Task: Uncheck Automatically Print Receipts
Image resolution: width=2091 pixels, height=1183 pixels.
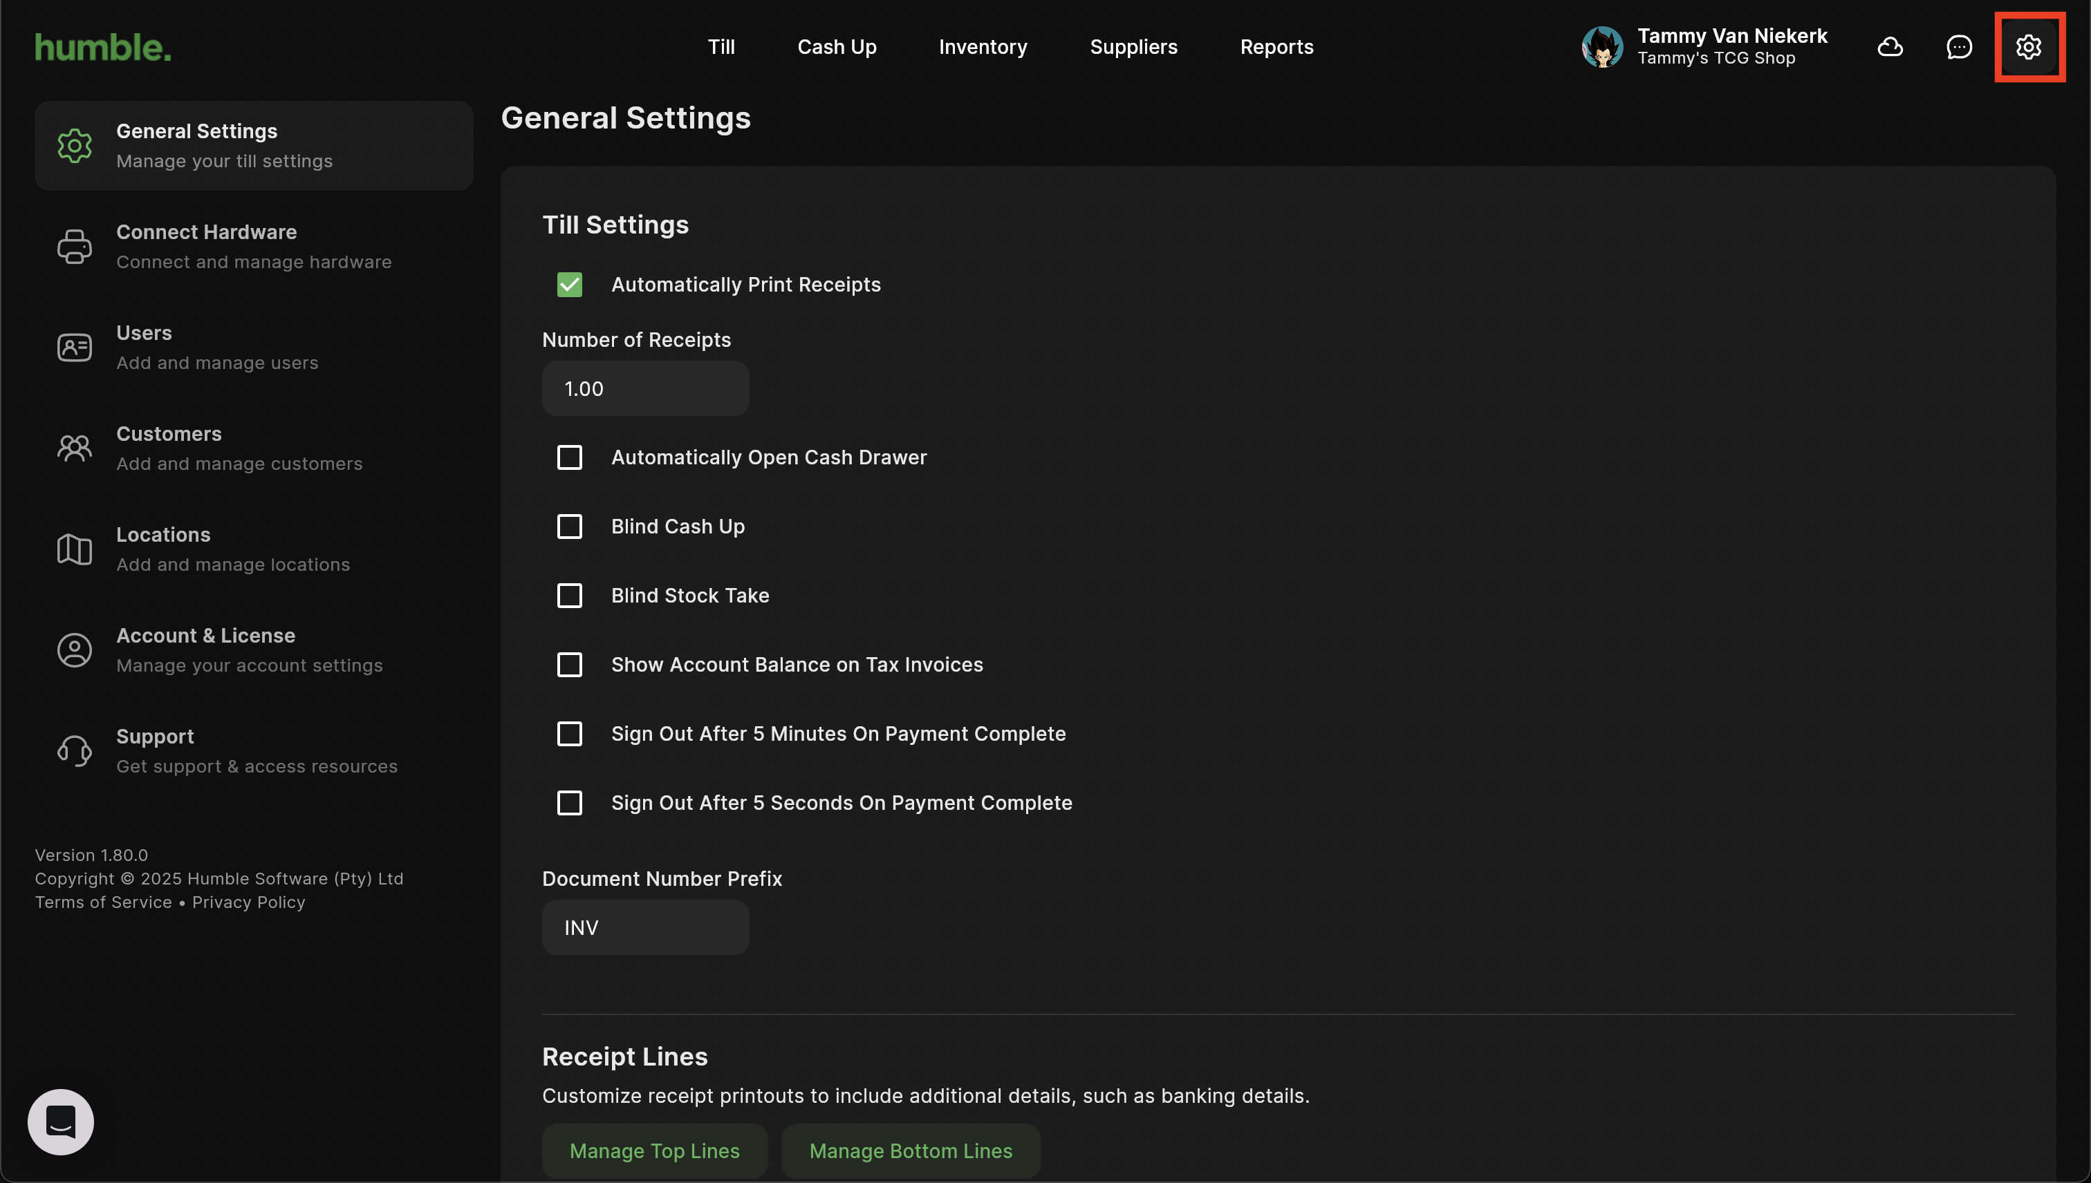Action: tap(569, 285)
